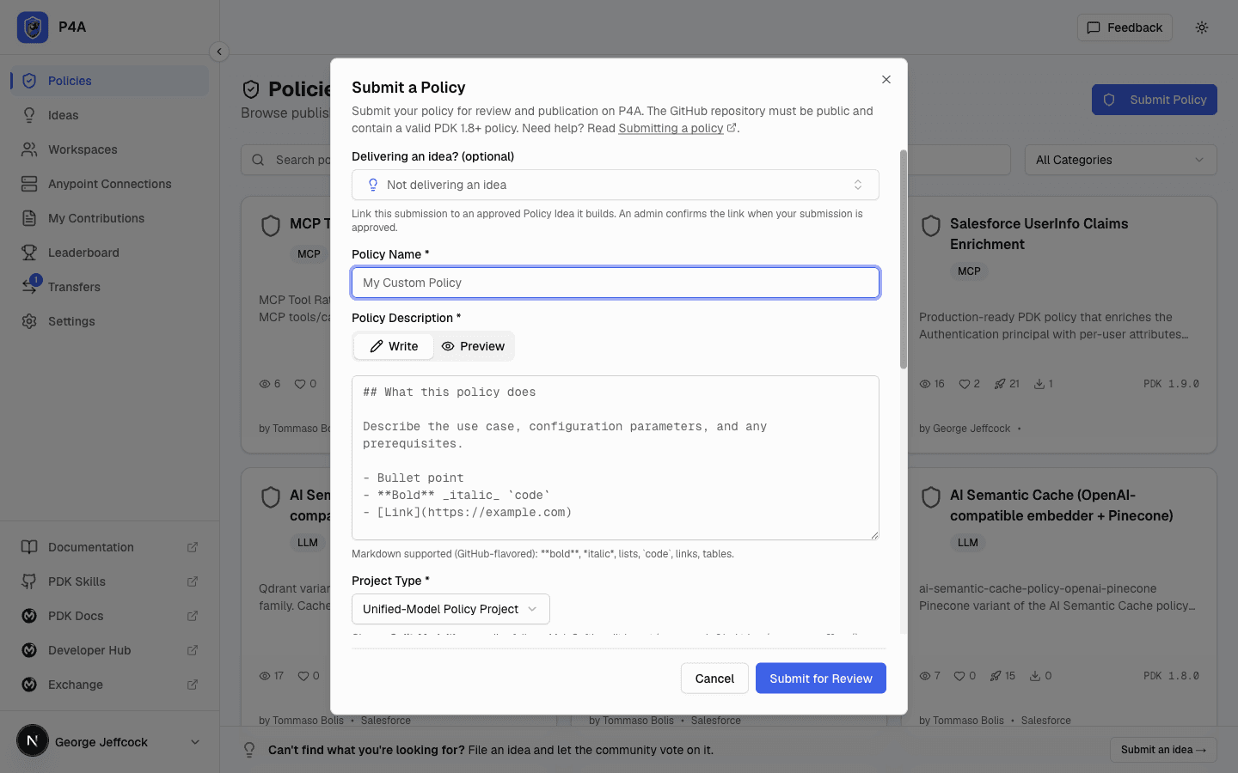The width and height of the screenshot is (1238, 773).
Task: Click the MCP tag on Salesforce UserInfo card
Action: coord(969,271)
